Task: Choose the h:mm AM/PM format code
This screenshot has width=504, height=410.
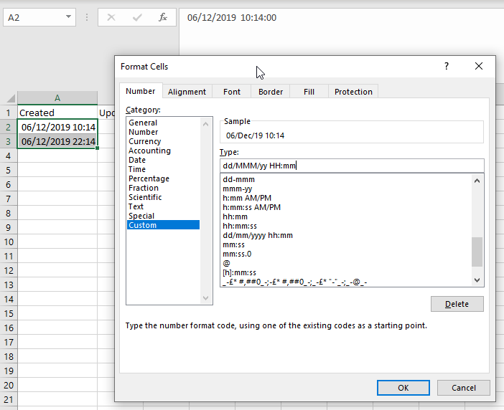Action: [x=346, y=198]
